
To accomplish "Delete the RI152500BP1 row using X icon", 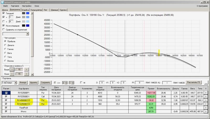I will click(206, 93).
